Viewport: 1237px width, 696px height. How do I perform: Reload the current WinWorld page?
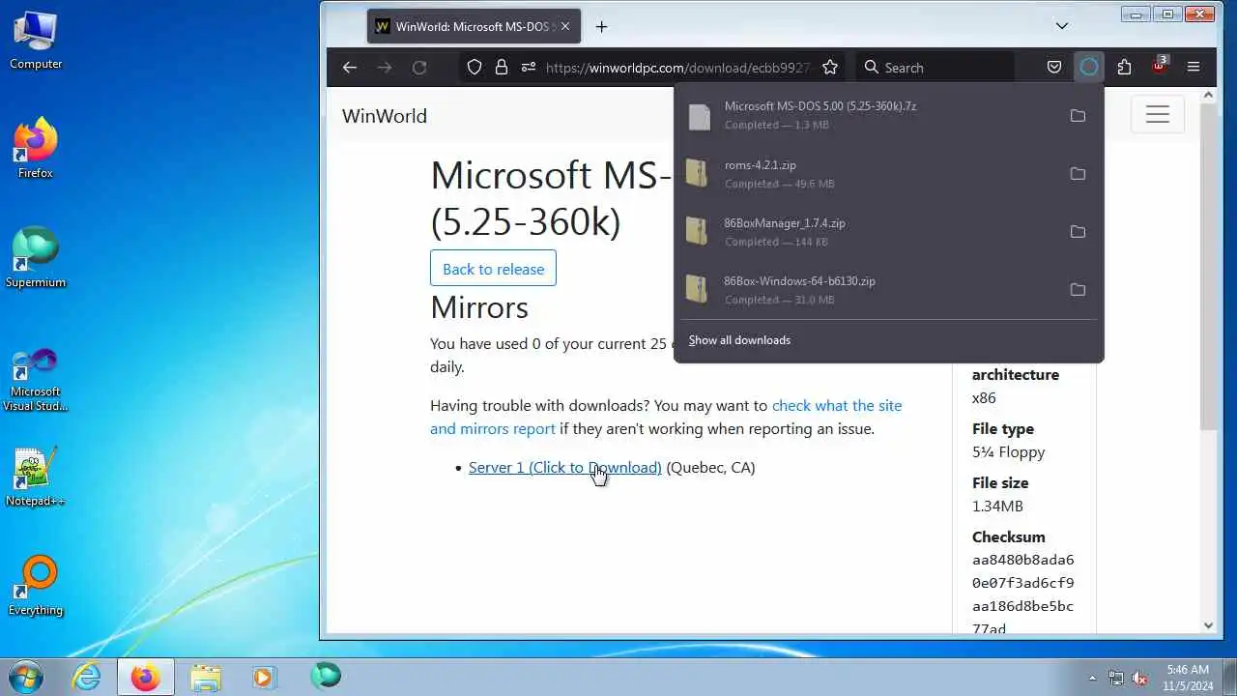click(x=419, y=68)
